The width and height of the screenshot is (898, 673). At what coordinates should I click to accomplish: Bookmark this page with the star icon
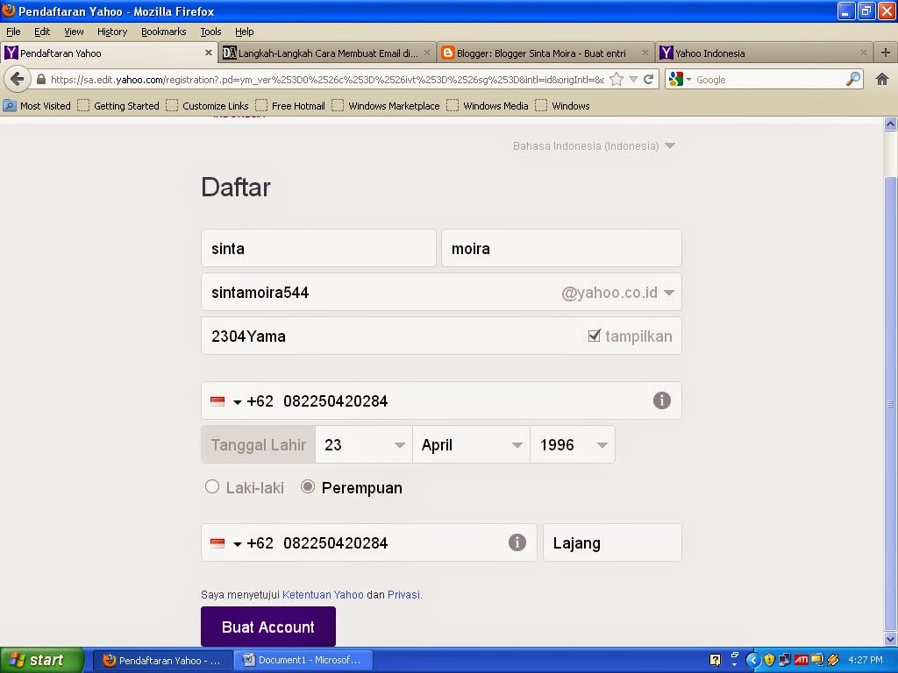coord(616,80)
